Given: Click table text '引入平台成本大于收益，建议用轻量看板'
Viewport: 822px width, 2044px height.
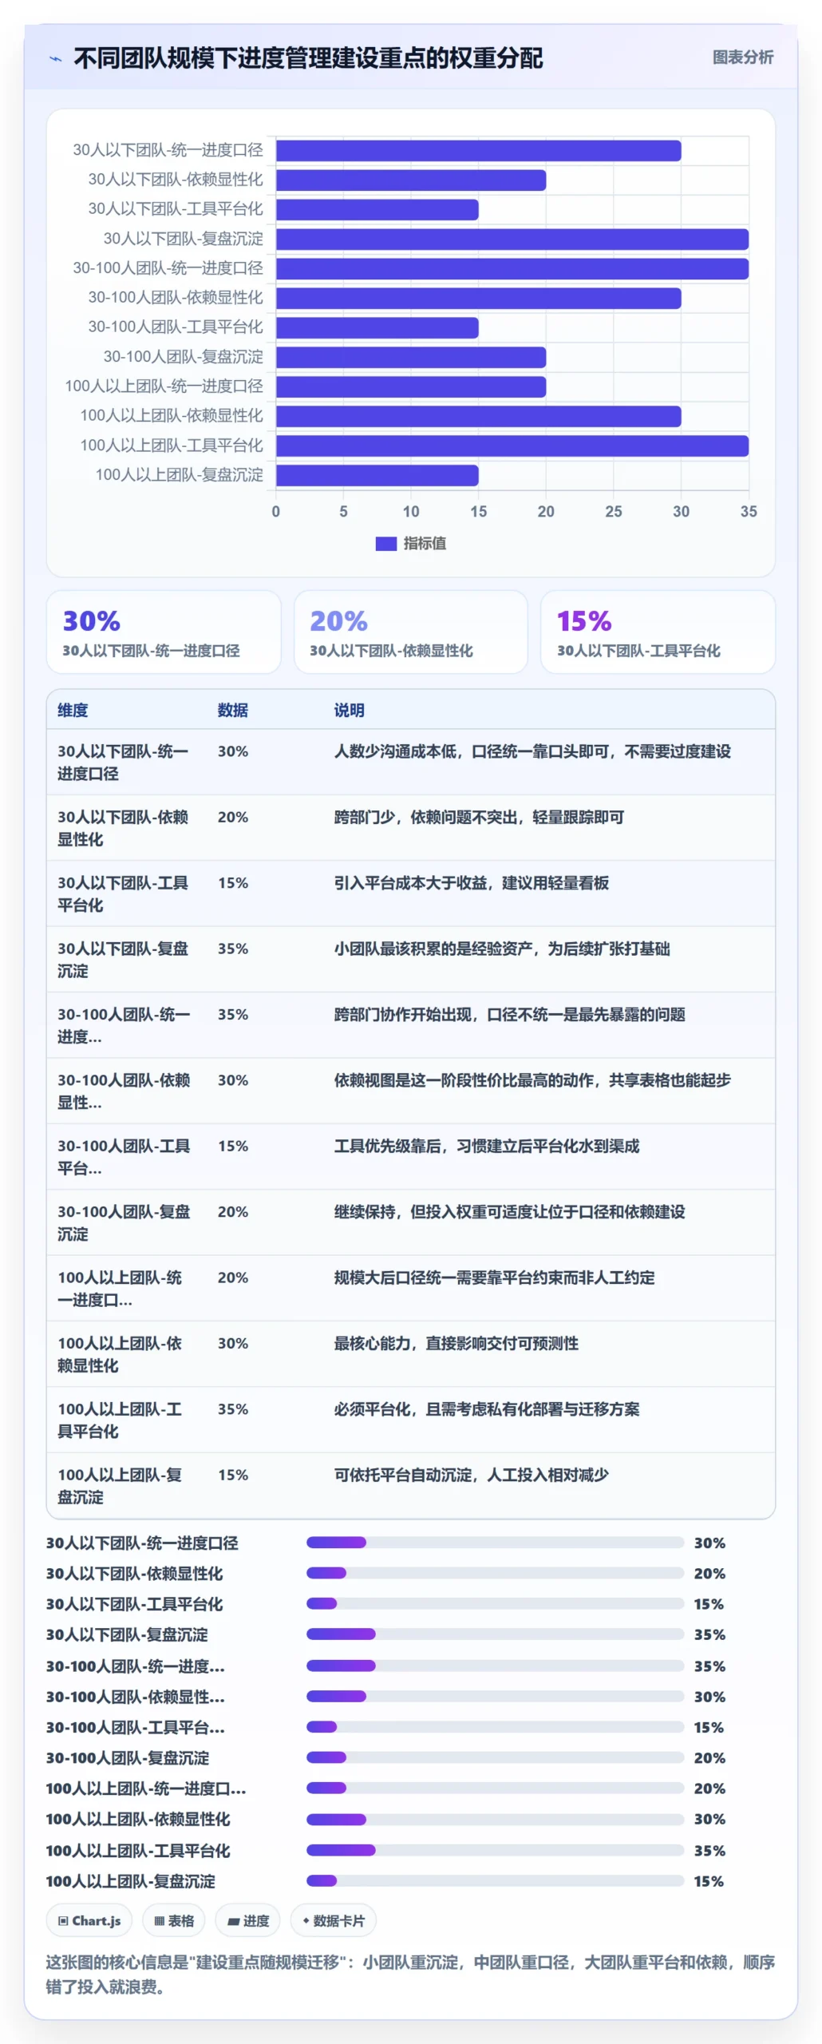Looking at the screenshot, I should (472, 883).
